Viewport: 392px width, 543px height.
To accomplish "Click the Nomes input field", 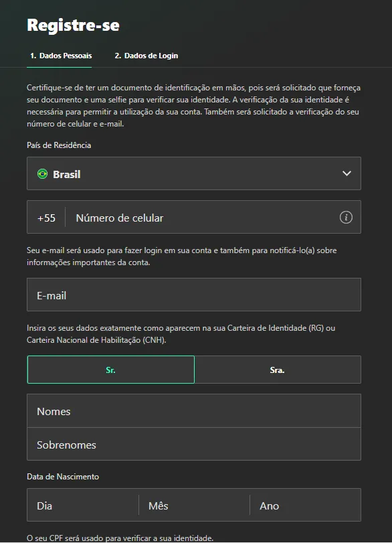I will pos(194,410).
